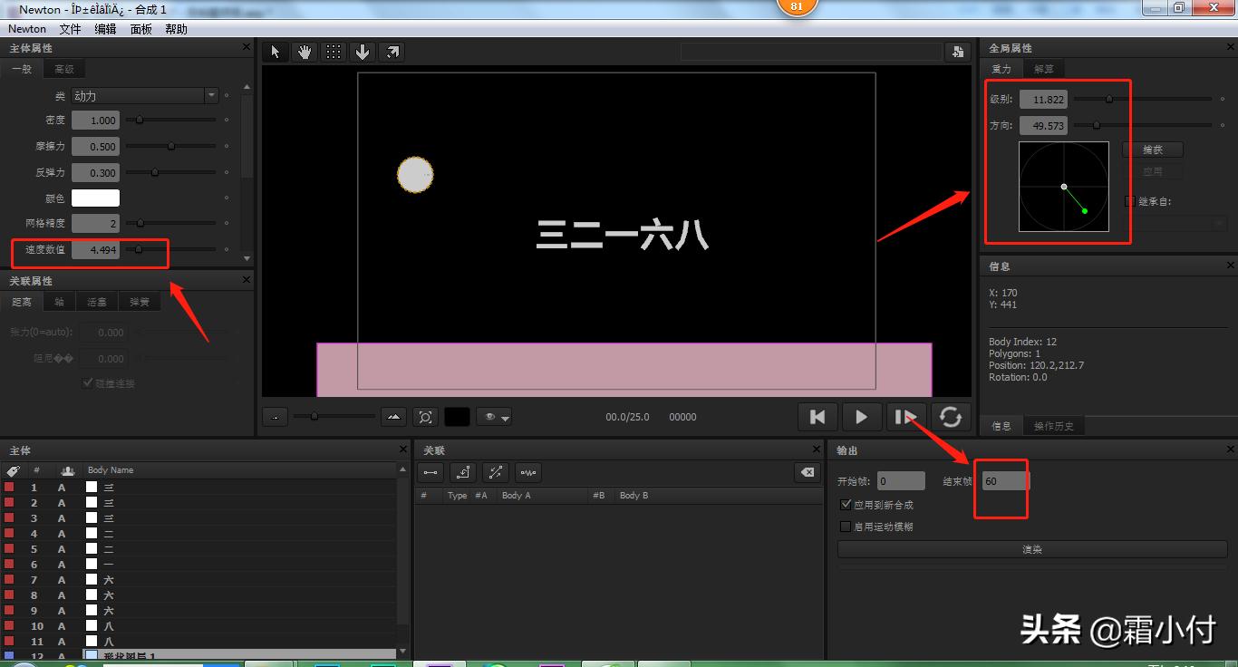1238x667 pixels.
Task: Click the delete joint icon in 关联 panel
Action: coord(807,472)
